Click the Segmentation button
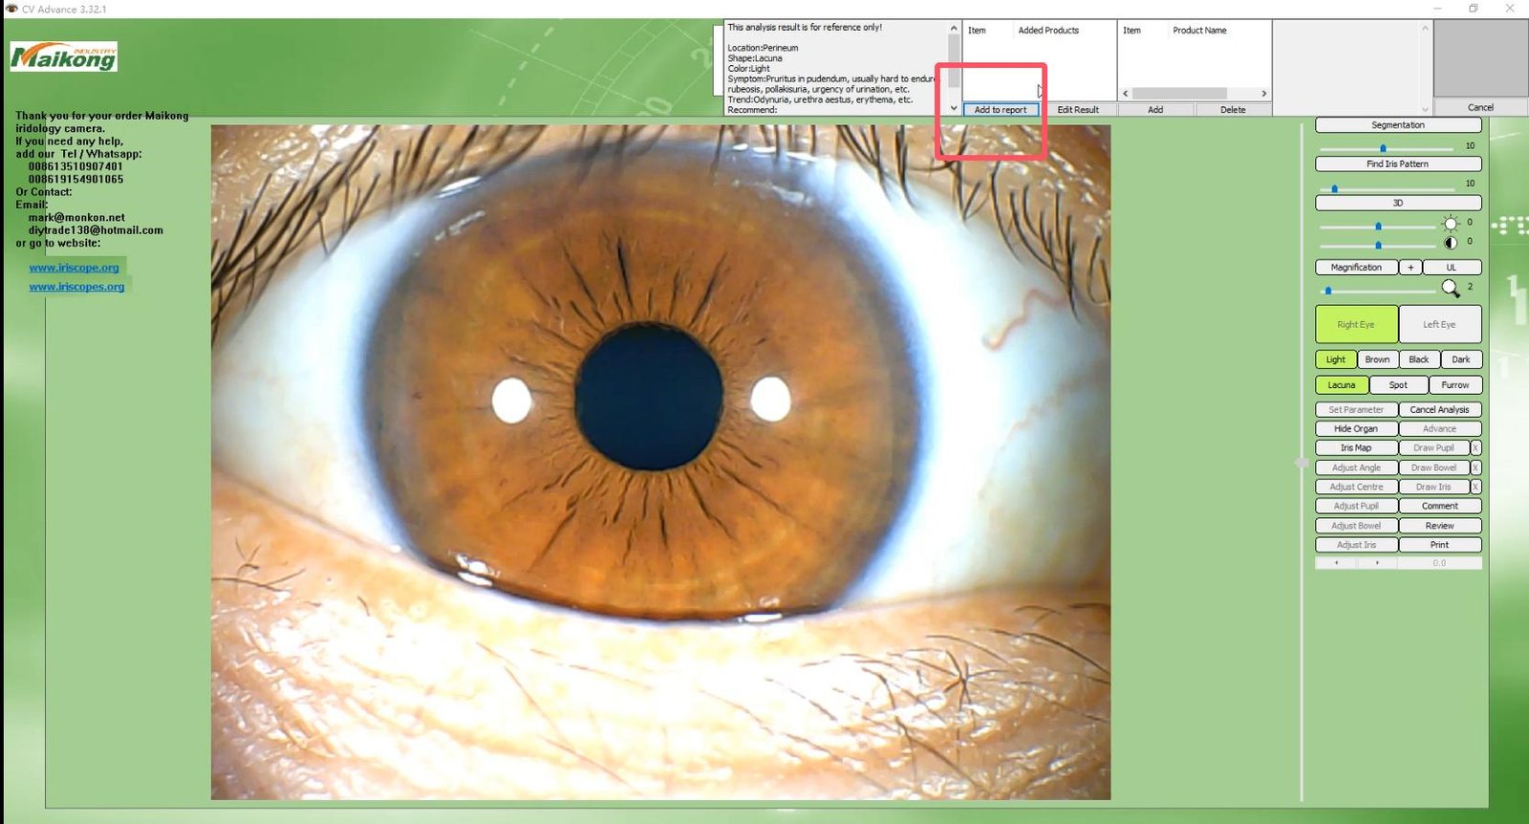Screen dimensions: 1529x824 pyautogui.click(x=1398, y=125)
